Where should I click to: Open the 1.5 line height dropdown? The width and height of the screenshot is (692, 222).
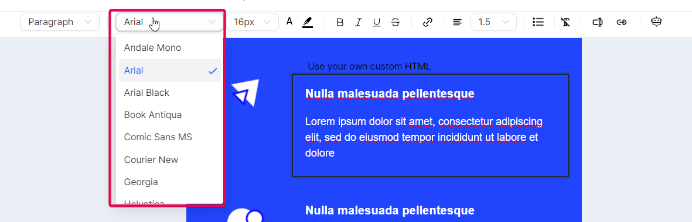pos(493,22)
